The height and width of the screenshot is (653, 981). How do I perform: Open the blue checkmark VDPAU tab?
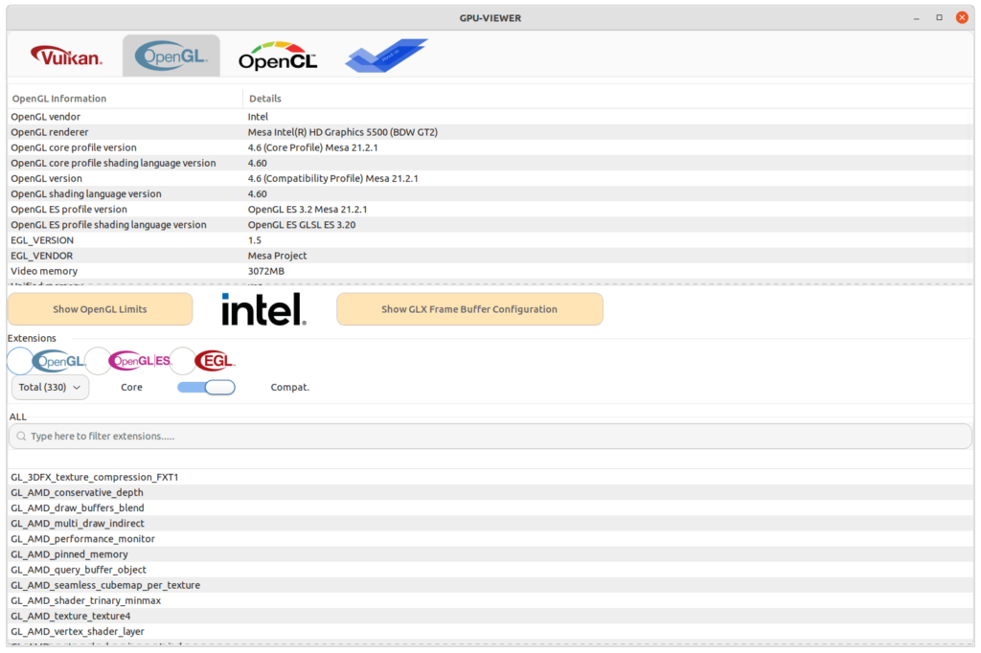point(386,56)
